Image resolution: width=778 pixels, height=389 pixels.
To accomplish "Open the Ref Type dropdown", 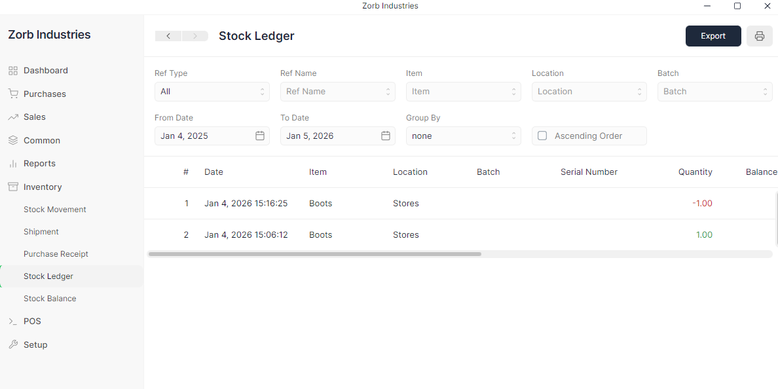I will pyautogui.click(x=212, y=91).
